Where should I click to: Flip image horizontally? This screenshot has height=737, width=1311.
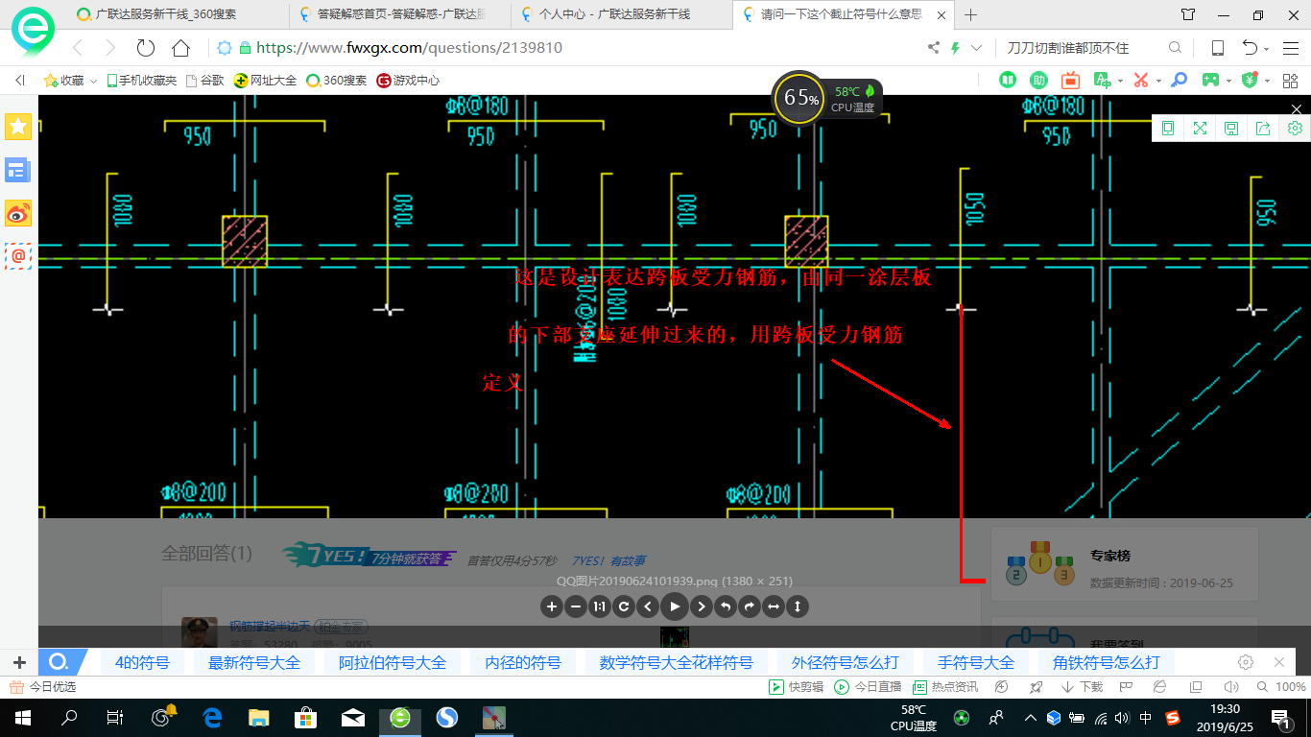(x=774, y=606)
